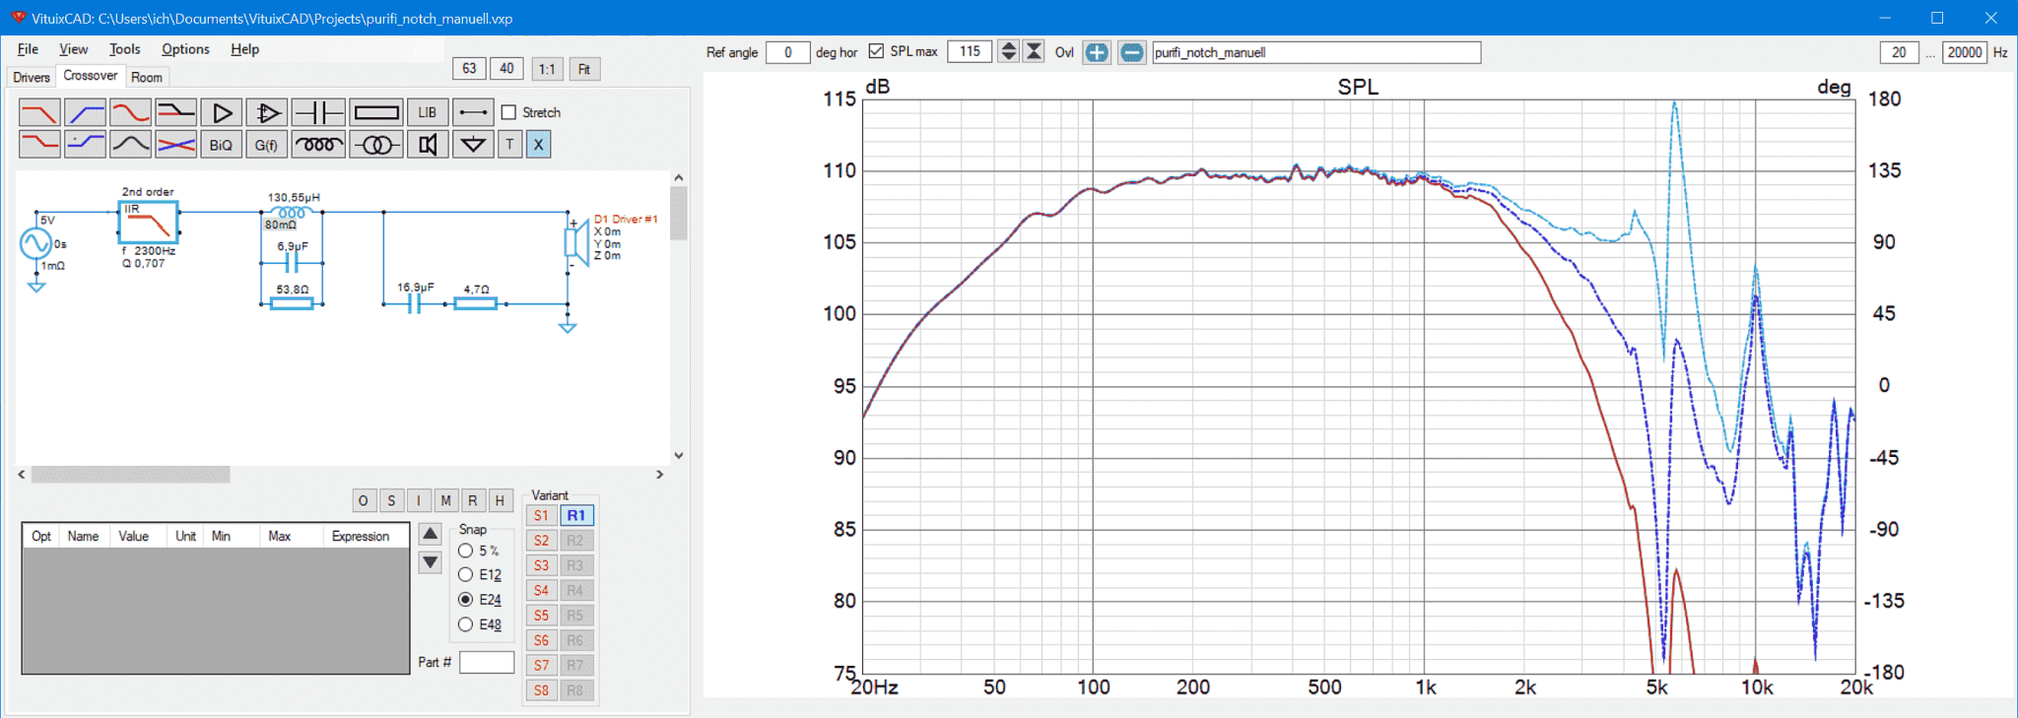The image size is (2018, 718).
Task: Select variant S1
Action: [541, 515]
